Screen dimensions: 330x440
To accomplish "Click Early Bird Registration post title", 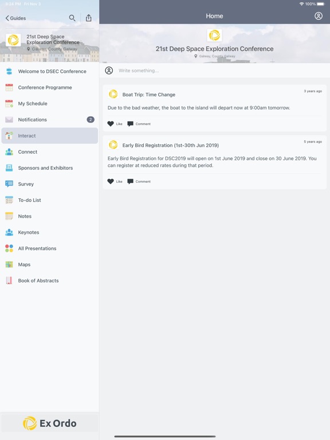I will pos(170,146).
